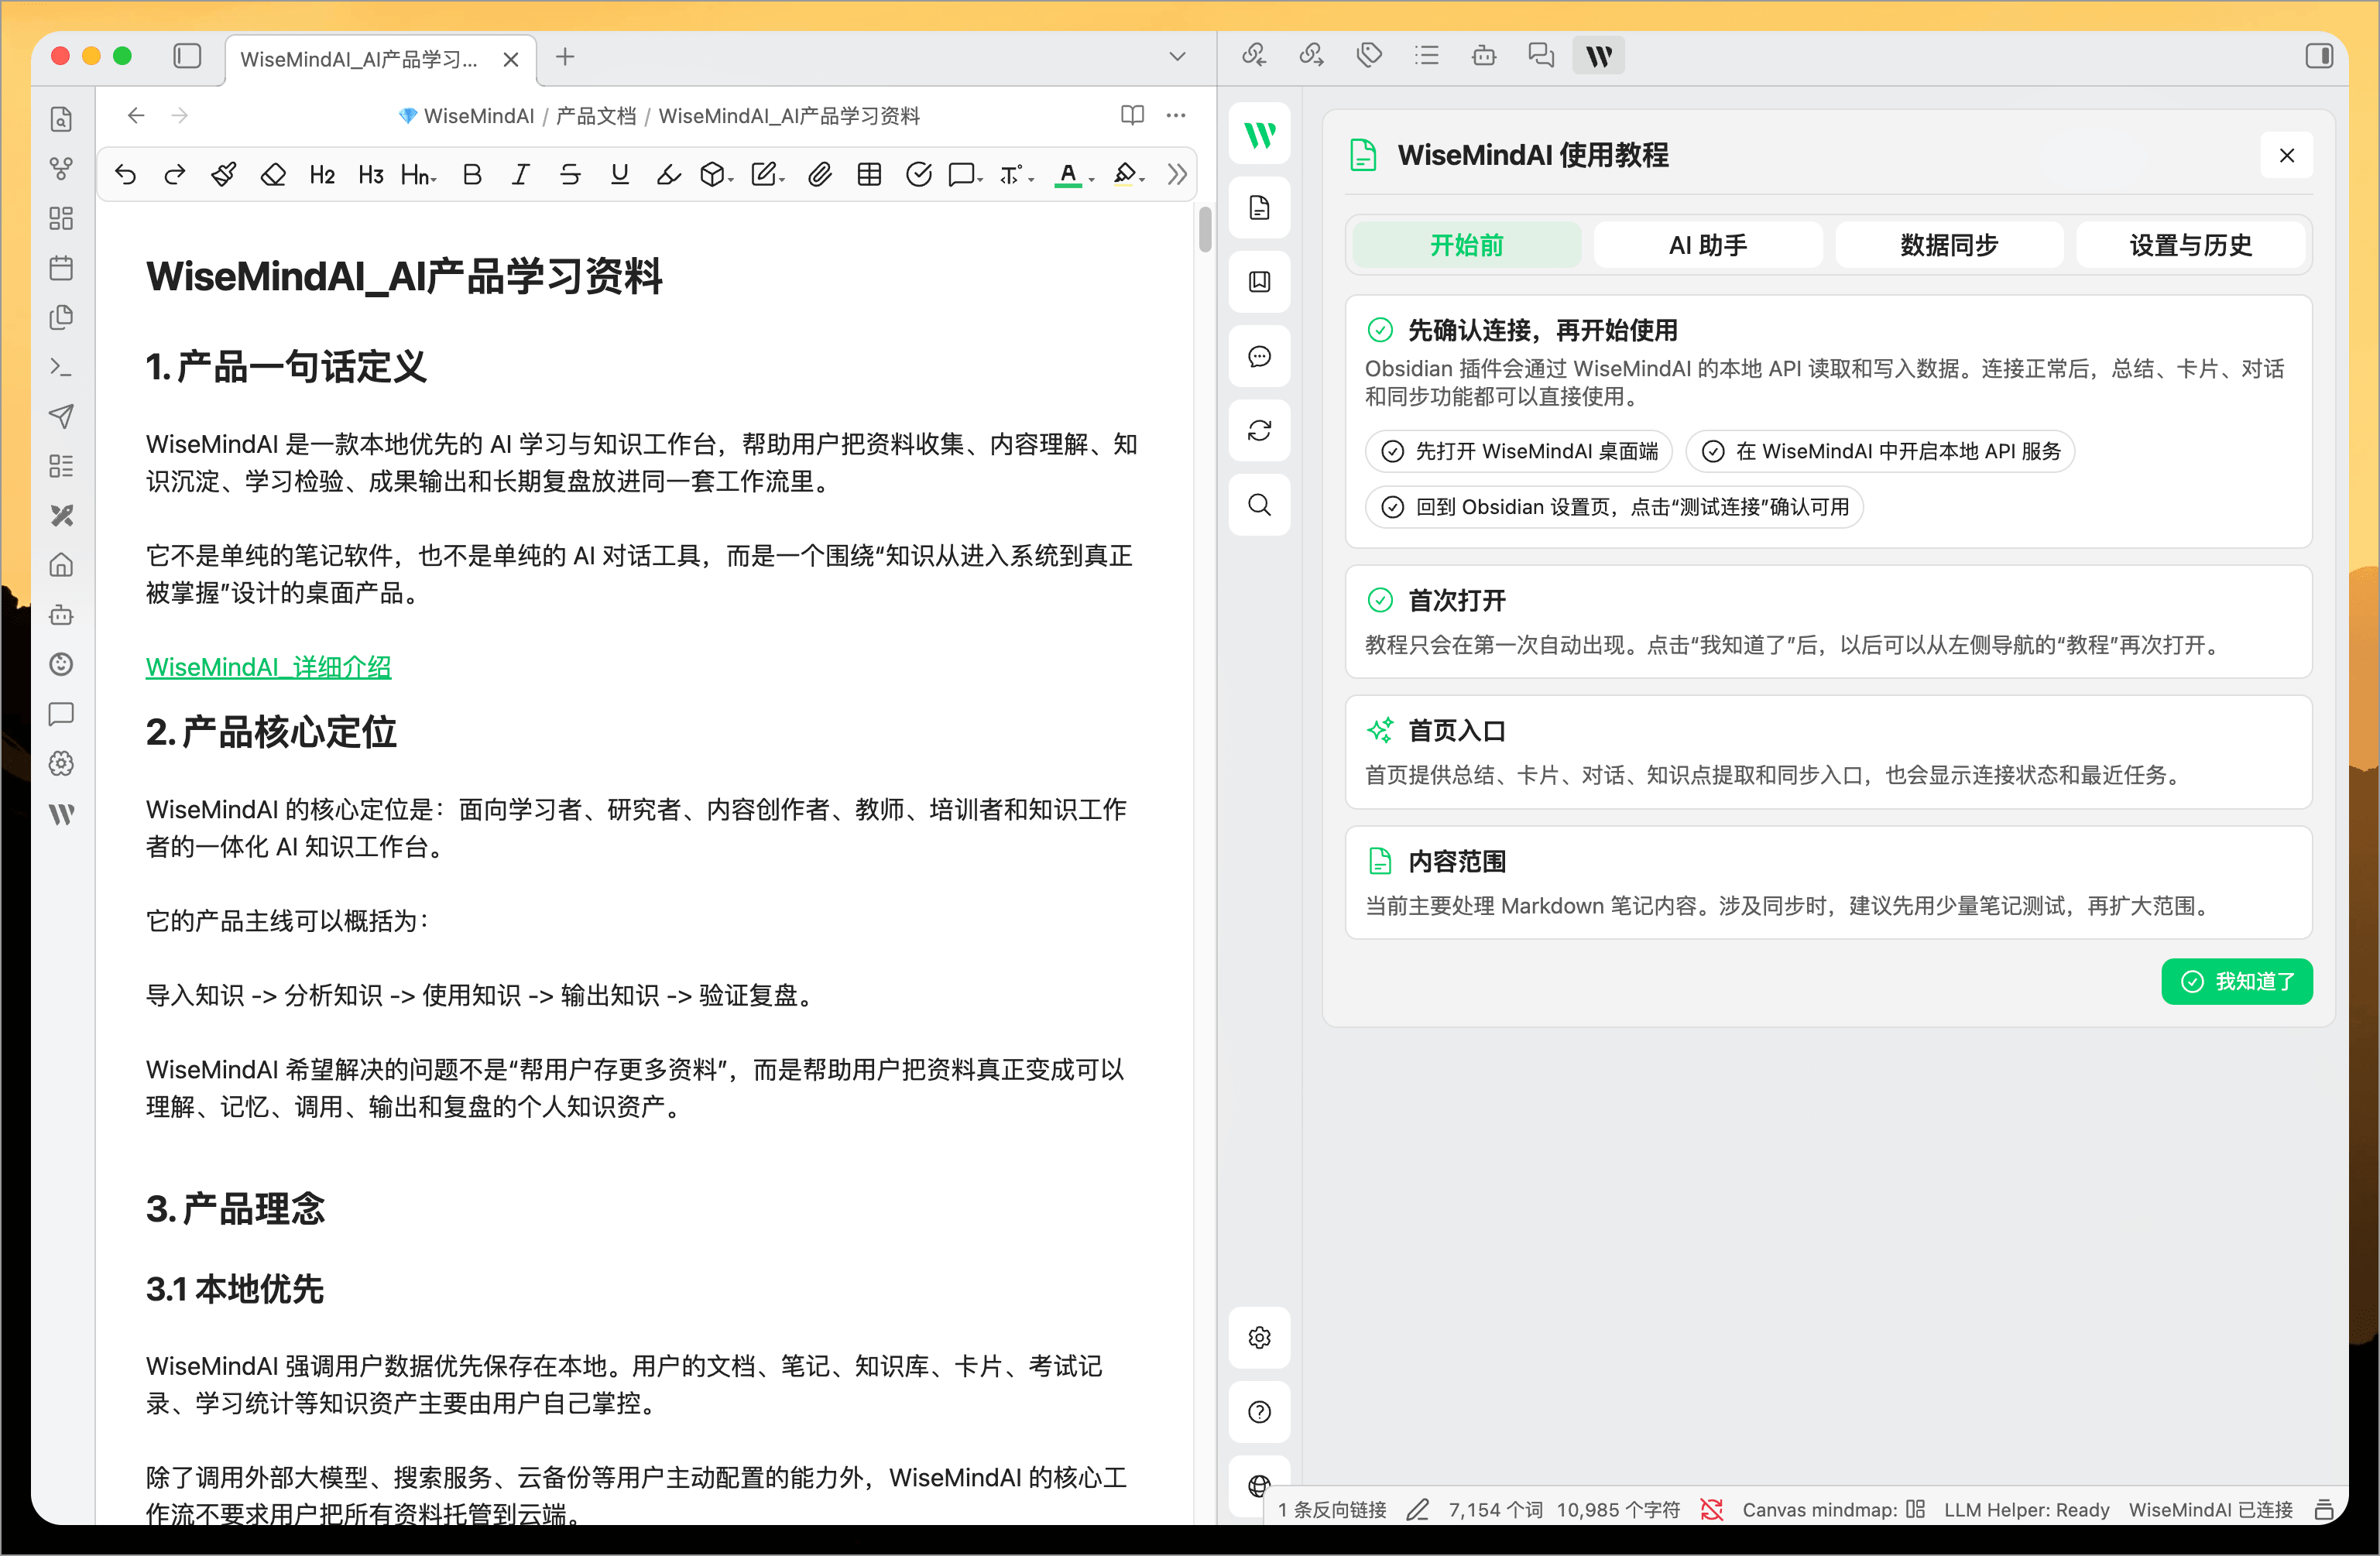Viewport: 2380px width, 1556px height.
Task: Toggle the left sidebar panel
Action: click(x=187, y=56)
